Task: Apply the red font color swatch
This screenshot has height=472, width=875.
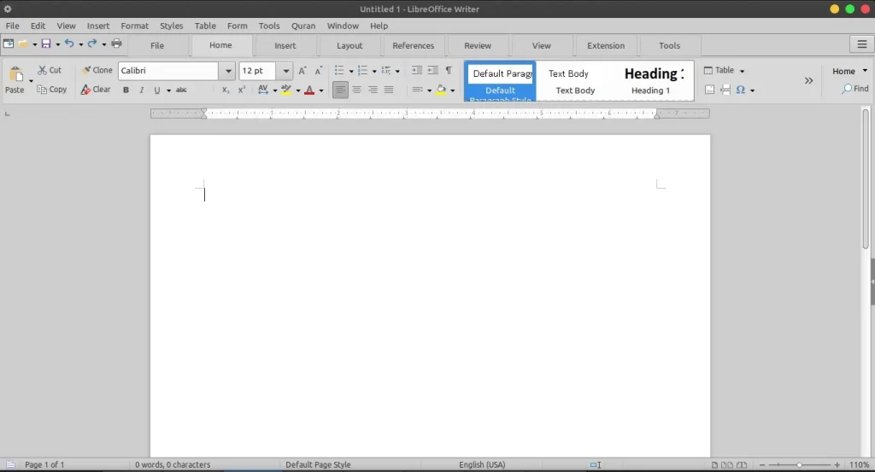Action: pyautogui.click(x=309, y=90)
